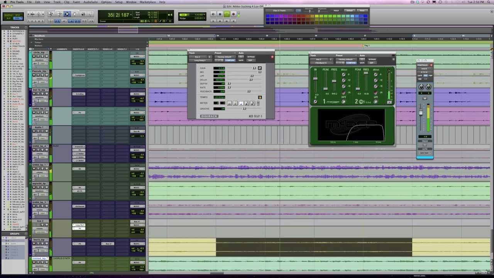Click the Long Dly II insert on Aux 2

coord(79,225)
